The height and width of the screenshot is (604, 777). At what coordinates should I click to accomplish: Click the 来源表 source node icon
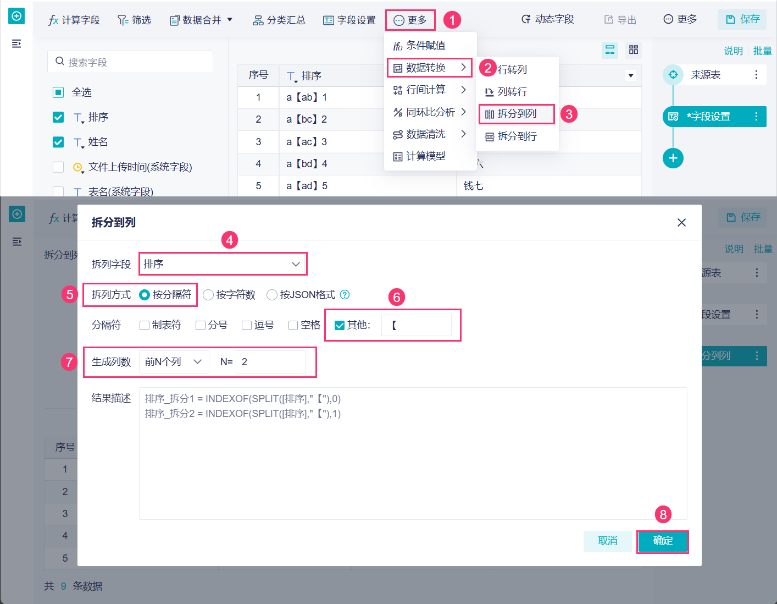[x=673, y=75]
